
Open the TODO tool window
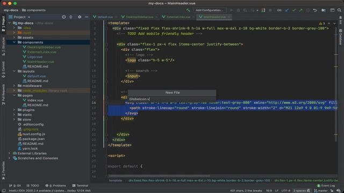32,185
